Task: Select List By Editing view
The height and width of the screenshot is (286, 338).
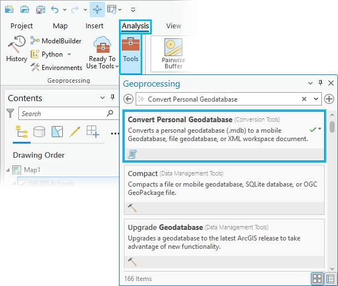Action: click(75, 132)
